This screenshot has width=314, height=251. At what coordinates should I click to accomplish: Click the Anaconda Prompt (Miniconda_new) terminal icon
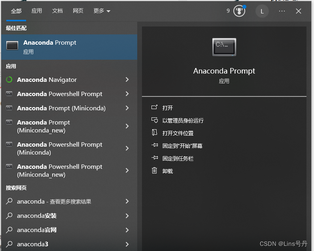coord(9,122)
